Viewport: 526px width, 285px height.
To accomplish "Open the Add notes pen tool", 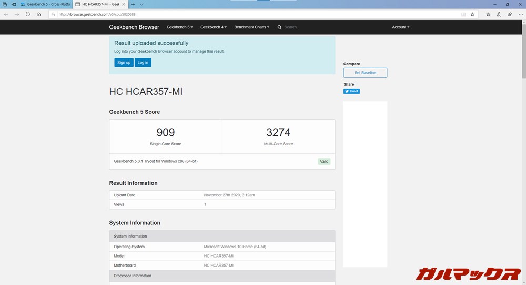I will tap(499, 14).
